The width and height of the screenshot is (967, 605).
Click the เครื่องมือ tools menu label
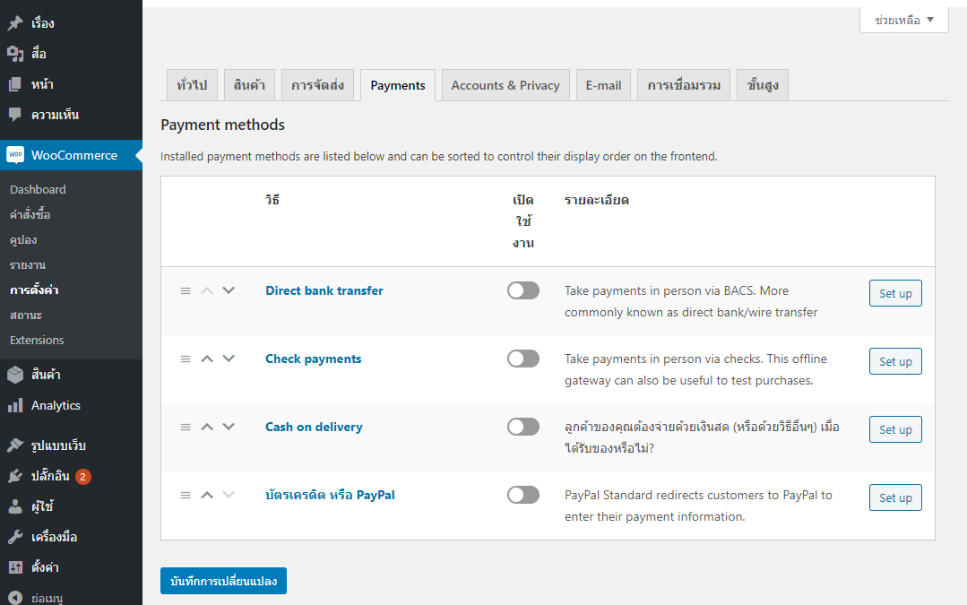click(x=55, y=537)
